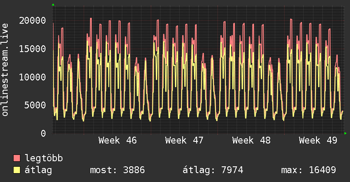Click the red legtöbb legend swatch
350x182 pixels.
click(x=17, y=159)
